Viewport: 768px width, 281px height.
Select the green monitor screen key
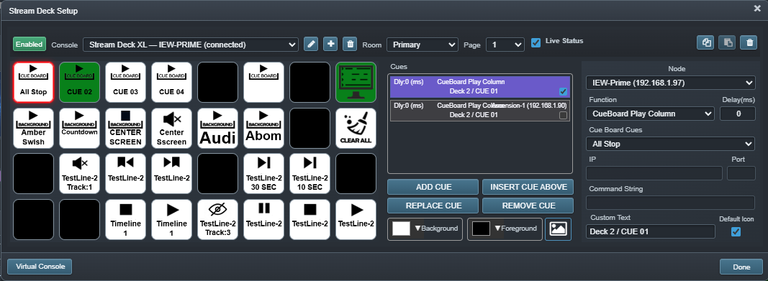point(356,82)
